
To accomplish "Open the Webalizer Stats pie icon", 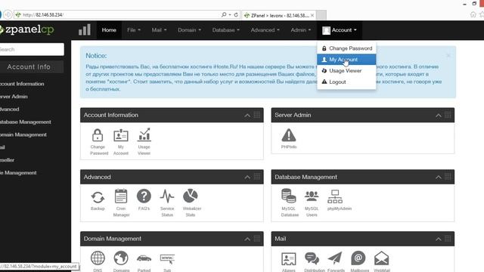I will pyautogui.click(x=191, y=196).
